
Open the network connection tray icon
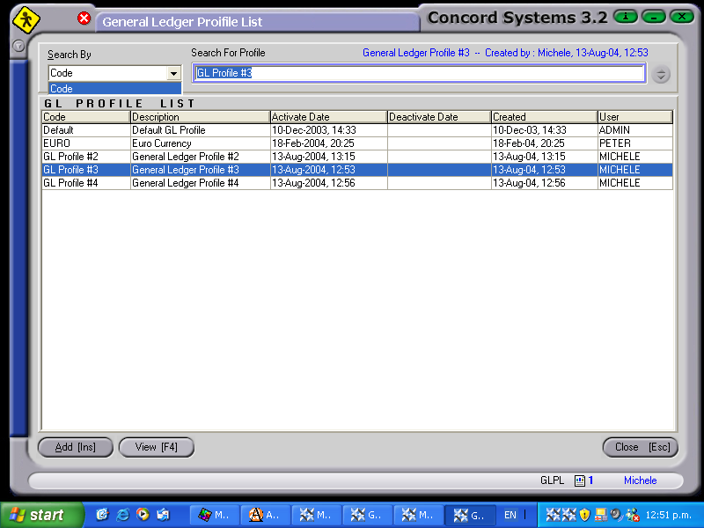click(601, 515)
